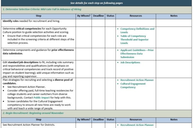Screen dimensions: 193x128
Task: Open the Competency Definitions and Levels link
Action: 137,30
